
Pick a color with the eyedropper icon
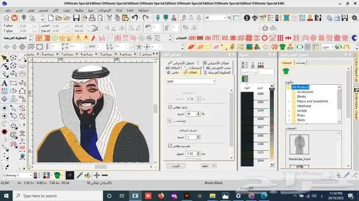[79, 175]
